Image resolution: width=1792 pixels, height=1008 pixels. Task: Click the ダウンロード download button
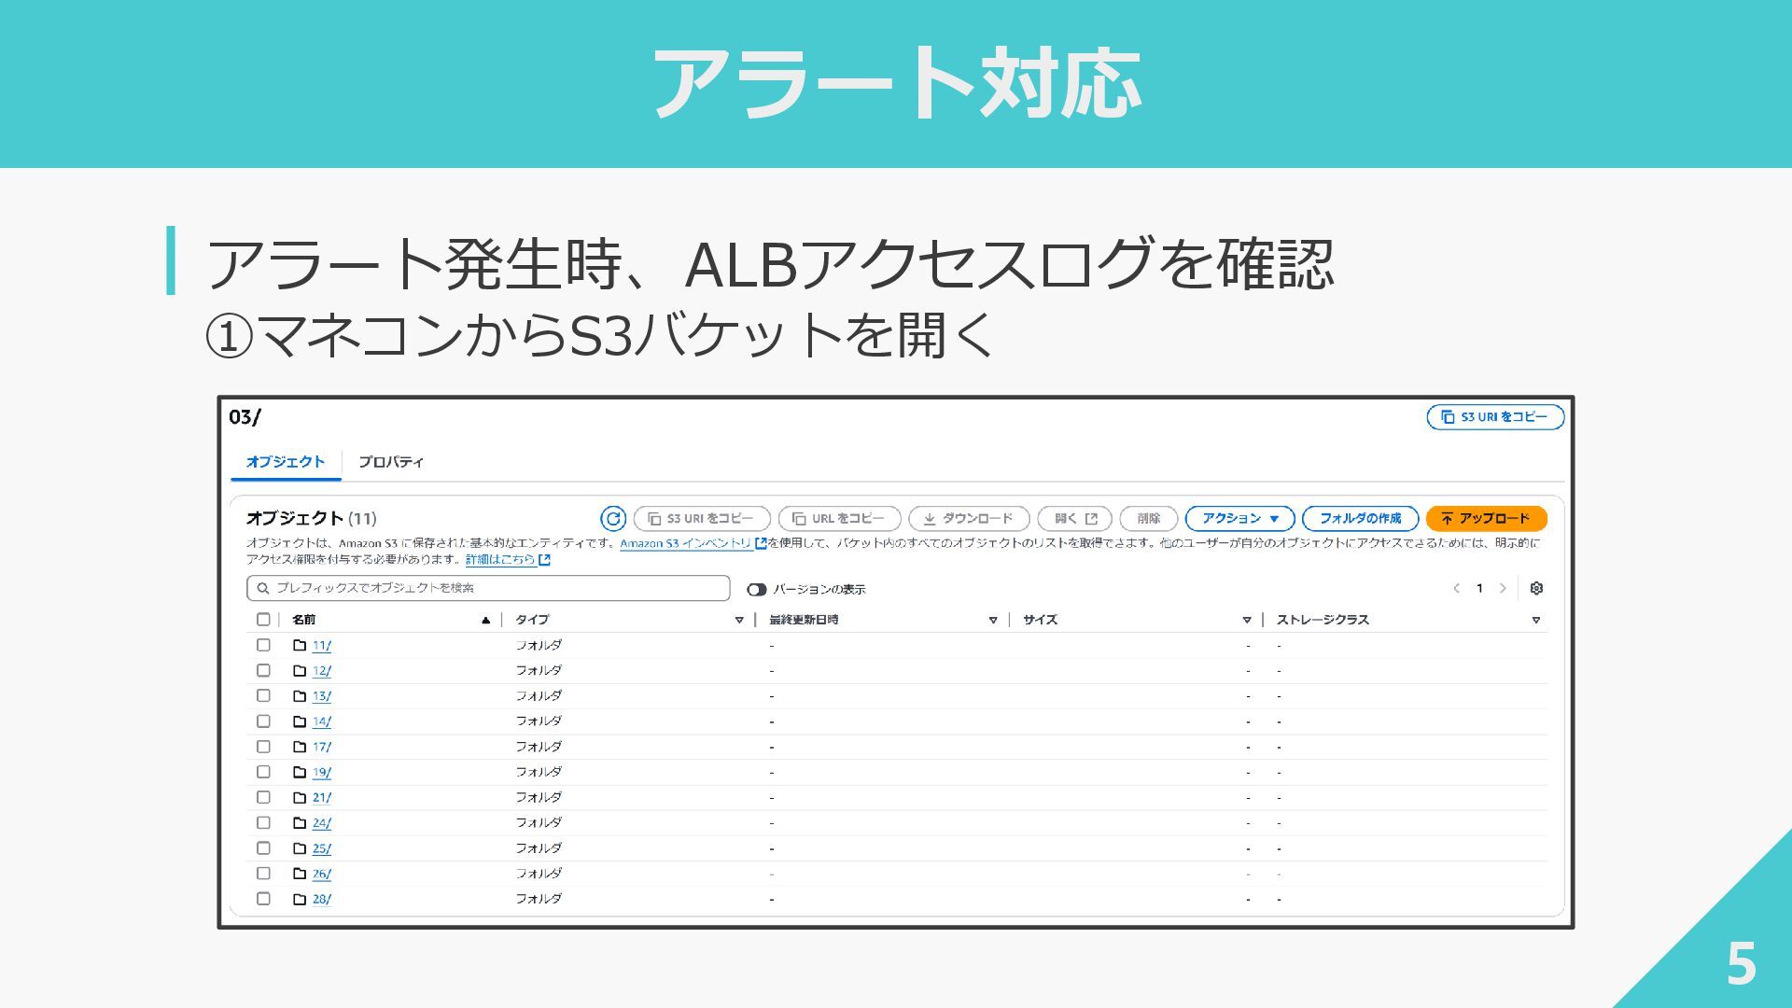tap(968, 519)
